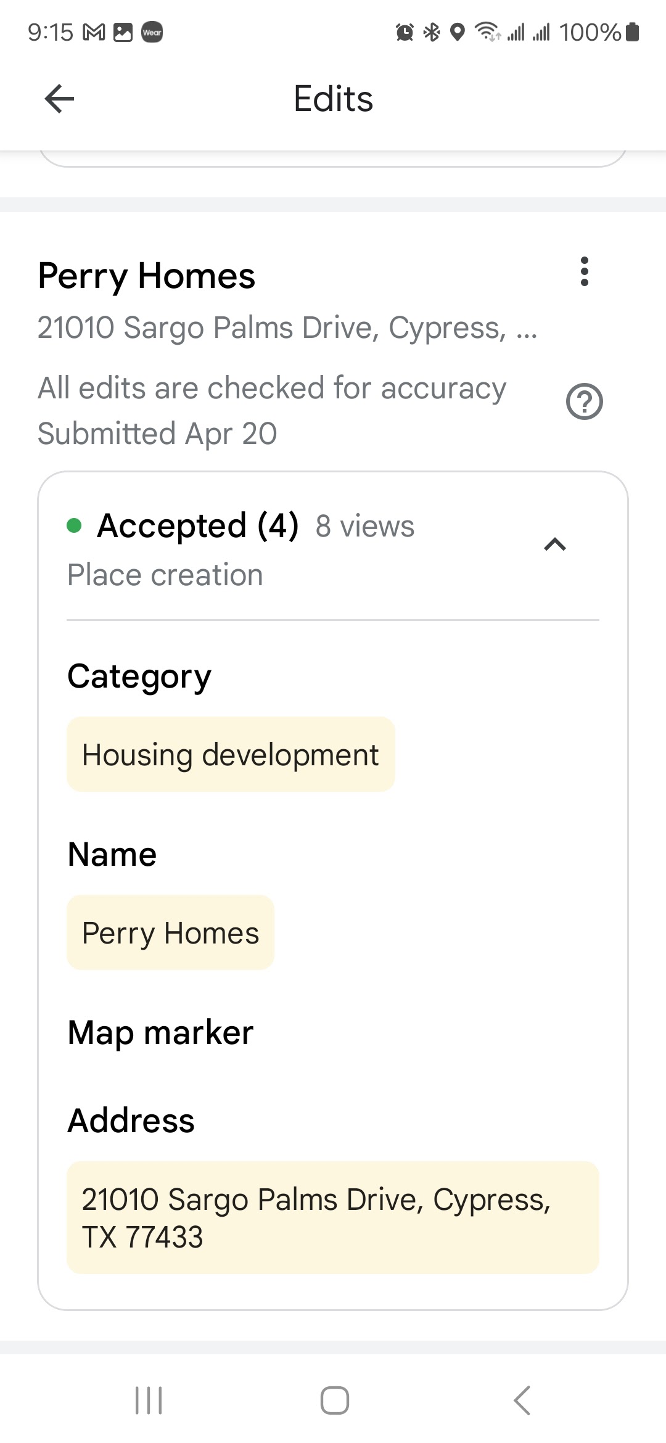Tap the green Accepted status dot
This screenshot has height=1443, width=666.
[74, 525]
